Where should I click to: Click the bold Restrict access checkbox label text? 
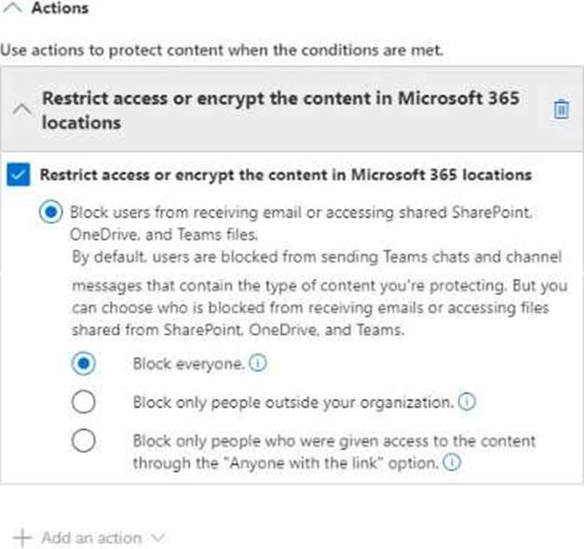[285, 174]
